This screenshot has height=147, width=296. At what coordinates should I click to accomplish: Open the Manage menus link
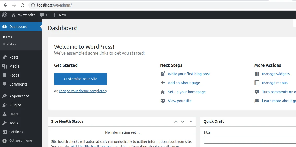click(275, 83)
